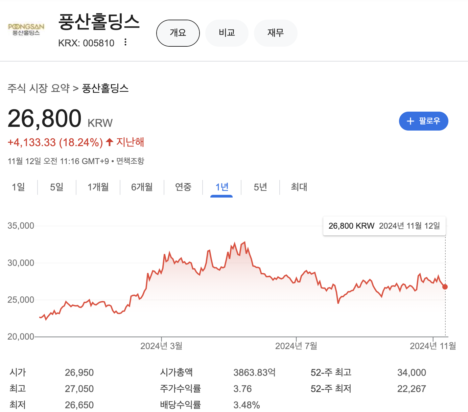Viewport: 468px width, 412px height.
Task: Select the 5일 chart range
Action: click(x=57, y=187)
